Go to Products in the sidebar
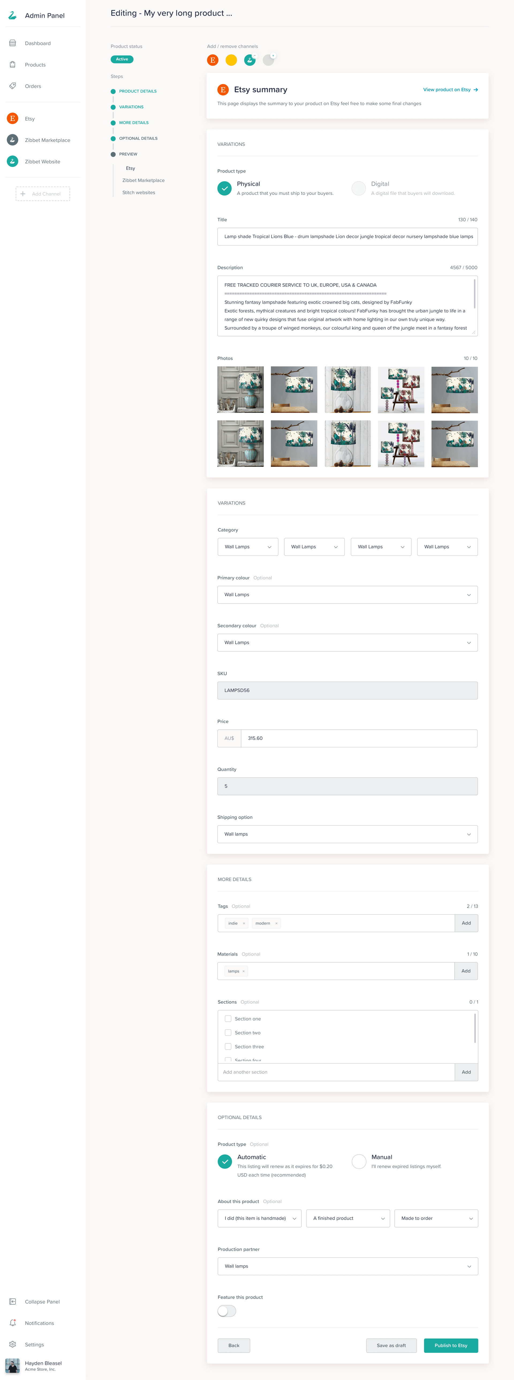514x1380 pixels. point(35,65)
